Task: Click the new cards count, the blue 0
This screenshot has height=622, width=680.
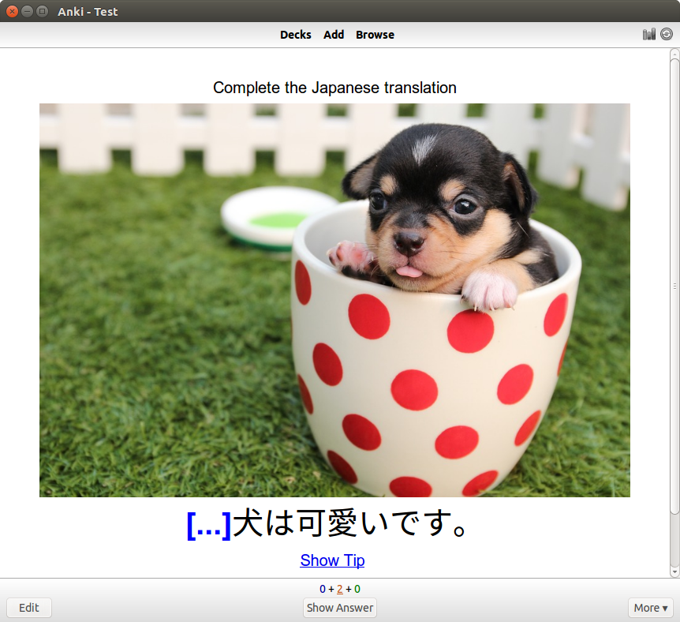Action: (x=323, y=589)
